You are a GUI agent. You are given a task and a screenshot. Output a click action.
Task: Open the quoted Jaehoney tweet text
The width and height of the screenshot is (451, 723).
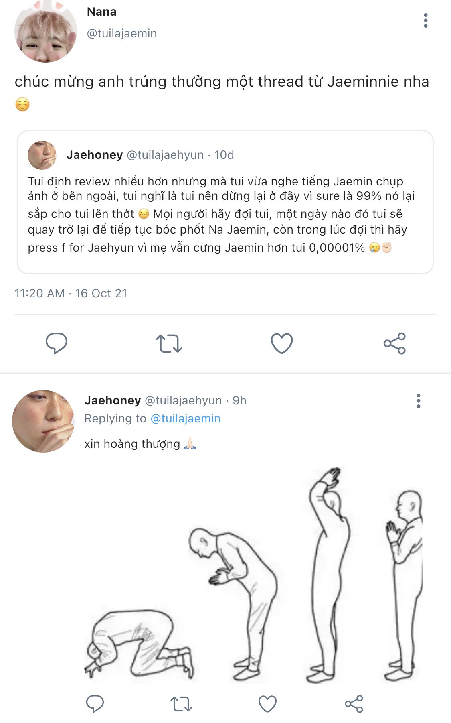220,214
